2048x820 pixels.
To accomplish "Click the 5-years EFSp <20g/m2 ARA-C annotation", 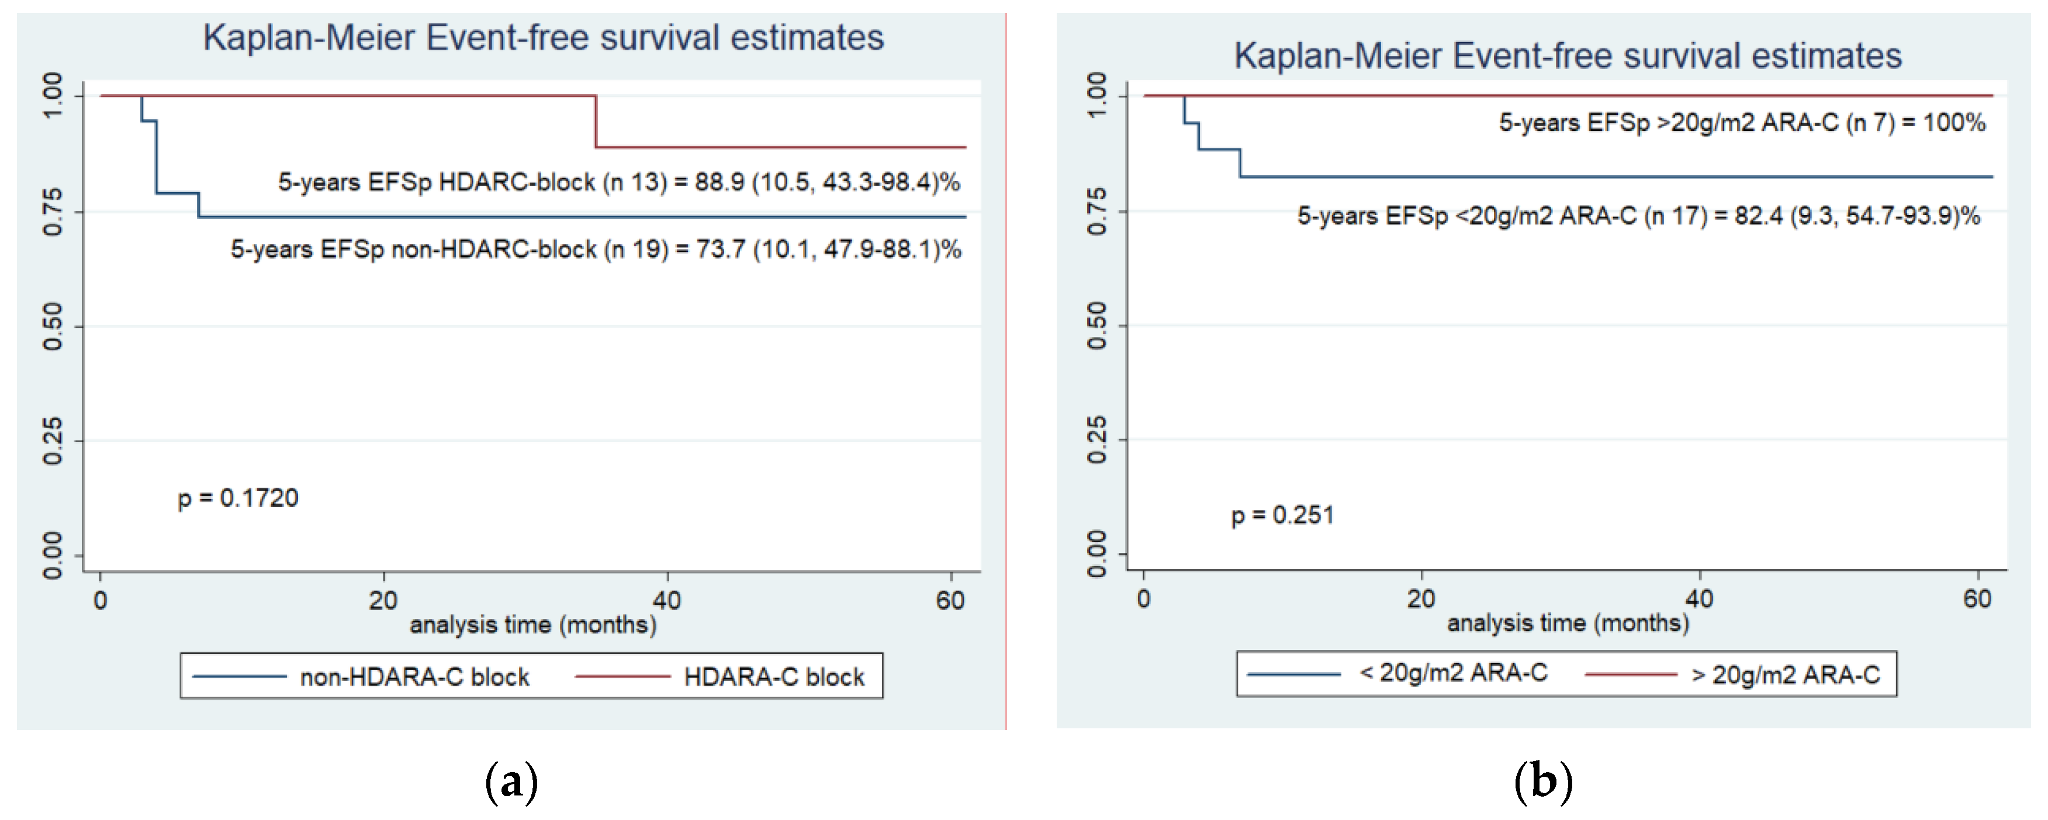I will pyautogui.click(x=1638, y=216).
